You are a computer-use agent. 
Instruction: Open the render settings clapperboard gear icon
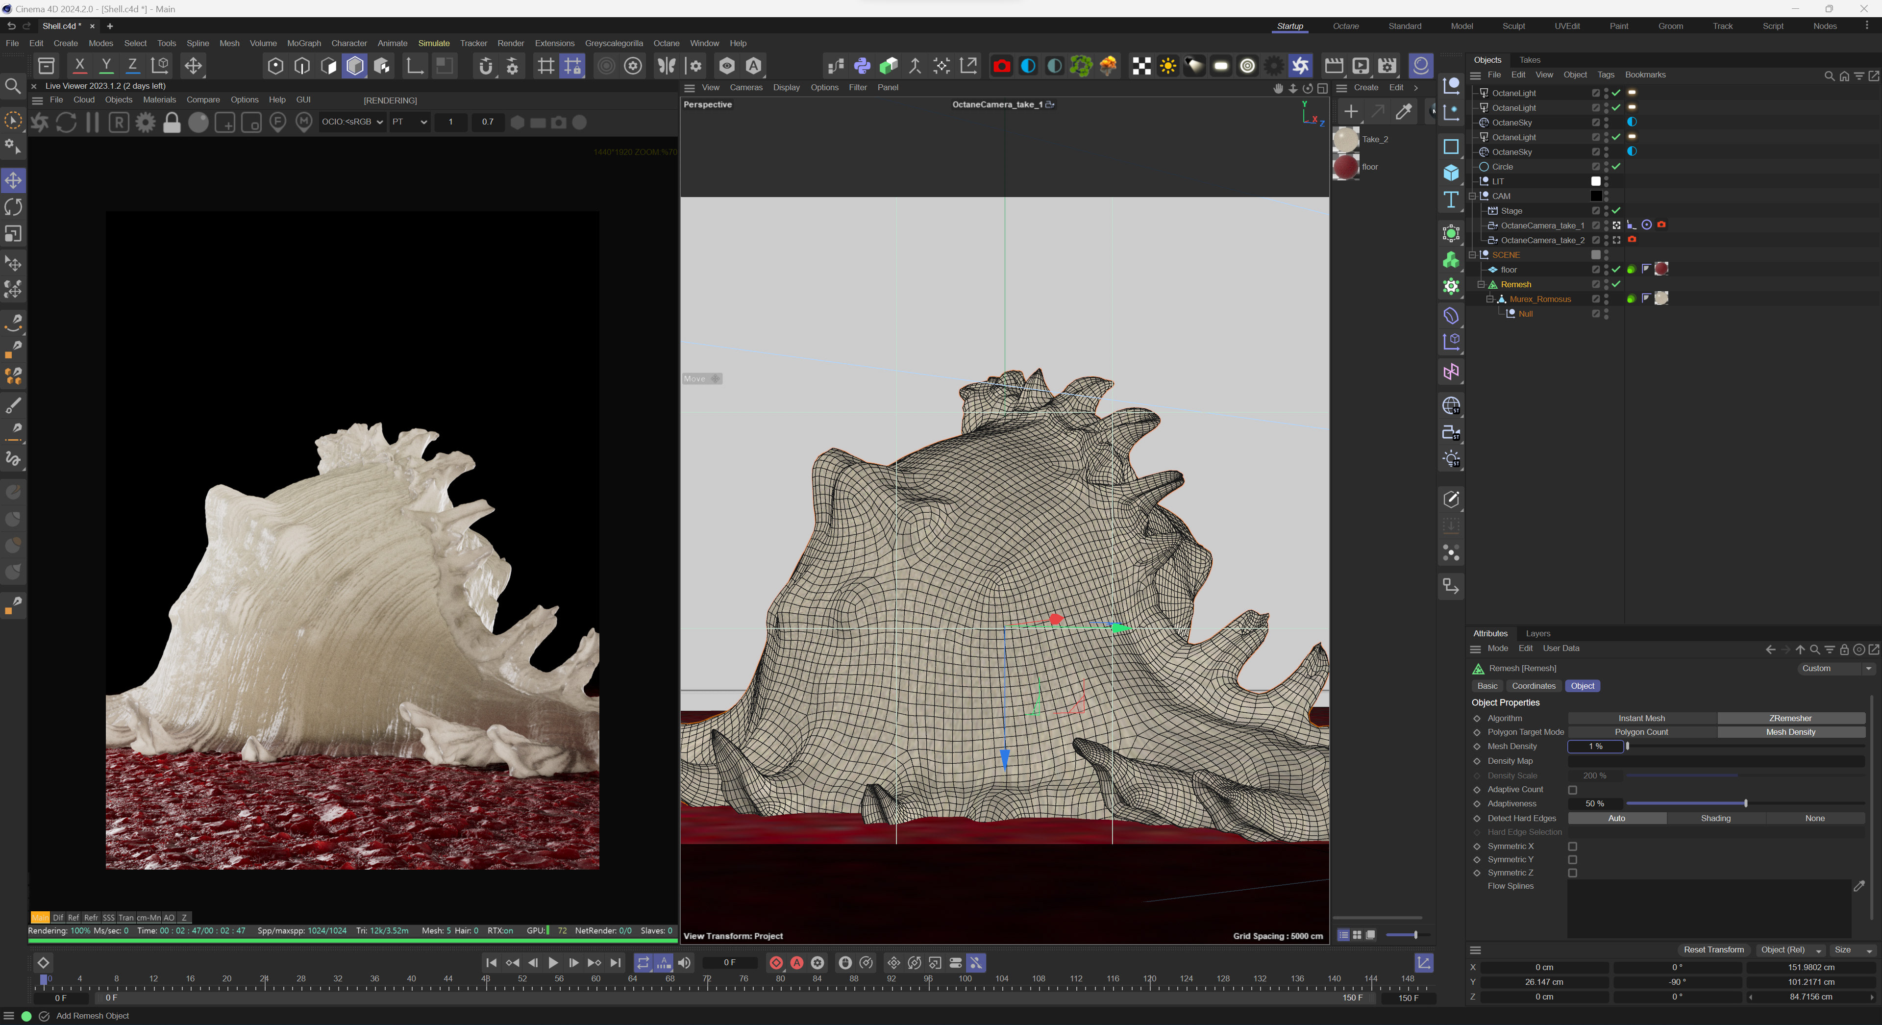click(x=1387, y=66)
